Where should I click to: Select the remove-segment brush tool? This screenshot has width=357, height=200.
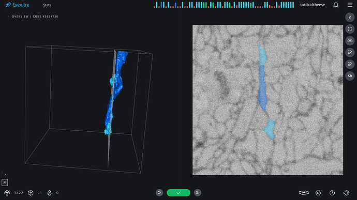[350, 64]
